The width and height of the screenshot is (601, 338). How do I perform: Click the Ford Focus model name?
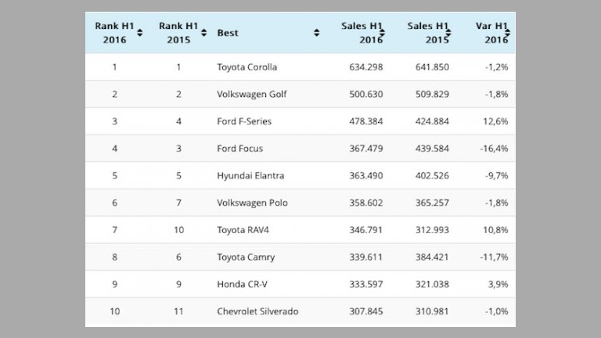pyautogui.click(x=239, y=149)
